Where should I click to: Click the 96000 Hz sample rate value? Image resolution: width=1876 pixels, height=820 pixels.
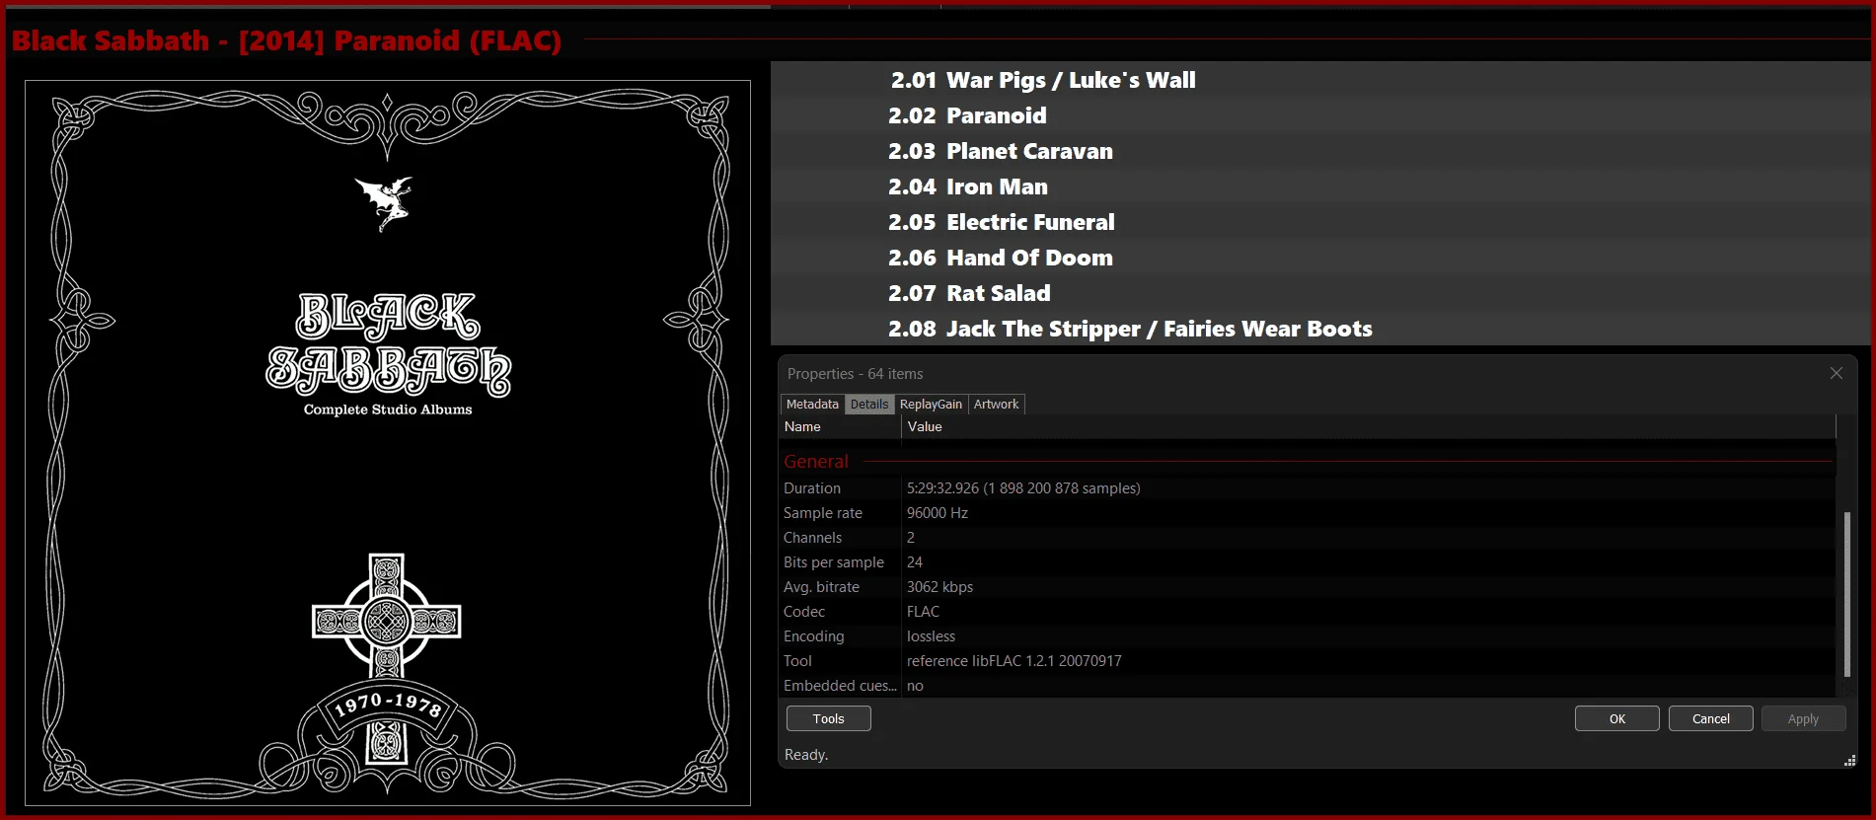[x=938, y=513]
